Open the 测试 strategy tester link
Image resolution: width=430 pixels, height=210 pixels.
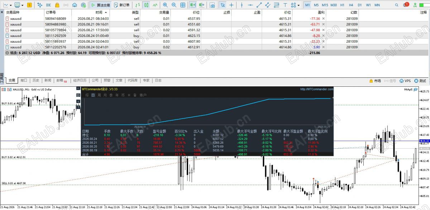420,81
